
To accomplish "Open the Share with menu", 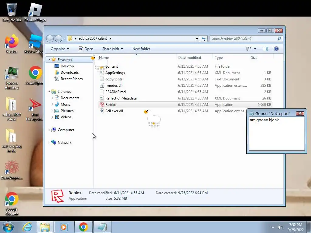I will (112, 49).
